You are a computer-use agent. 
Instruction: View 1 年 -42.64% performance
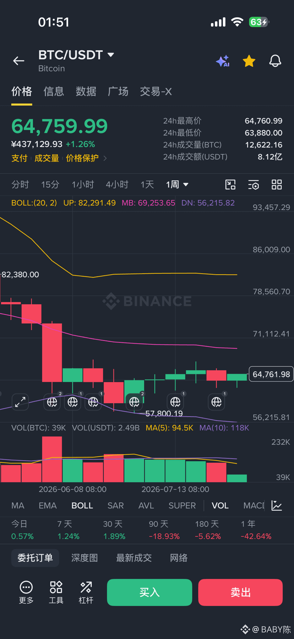point(256,530)
